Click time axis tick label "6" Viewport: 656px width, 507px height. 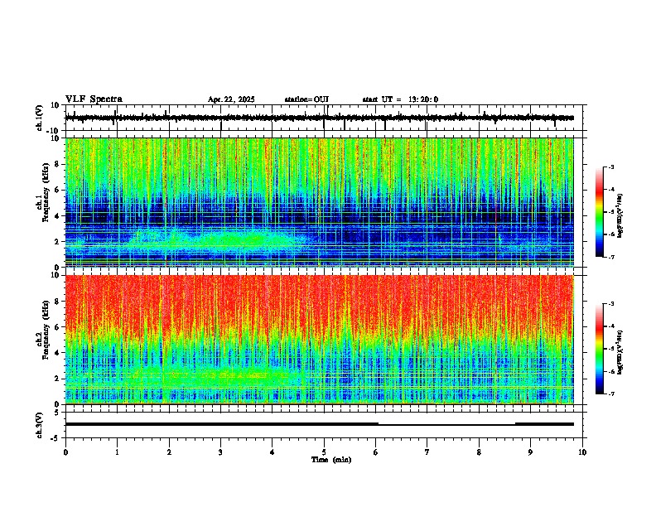tap(376, 452)
